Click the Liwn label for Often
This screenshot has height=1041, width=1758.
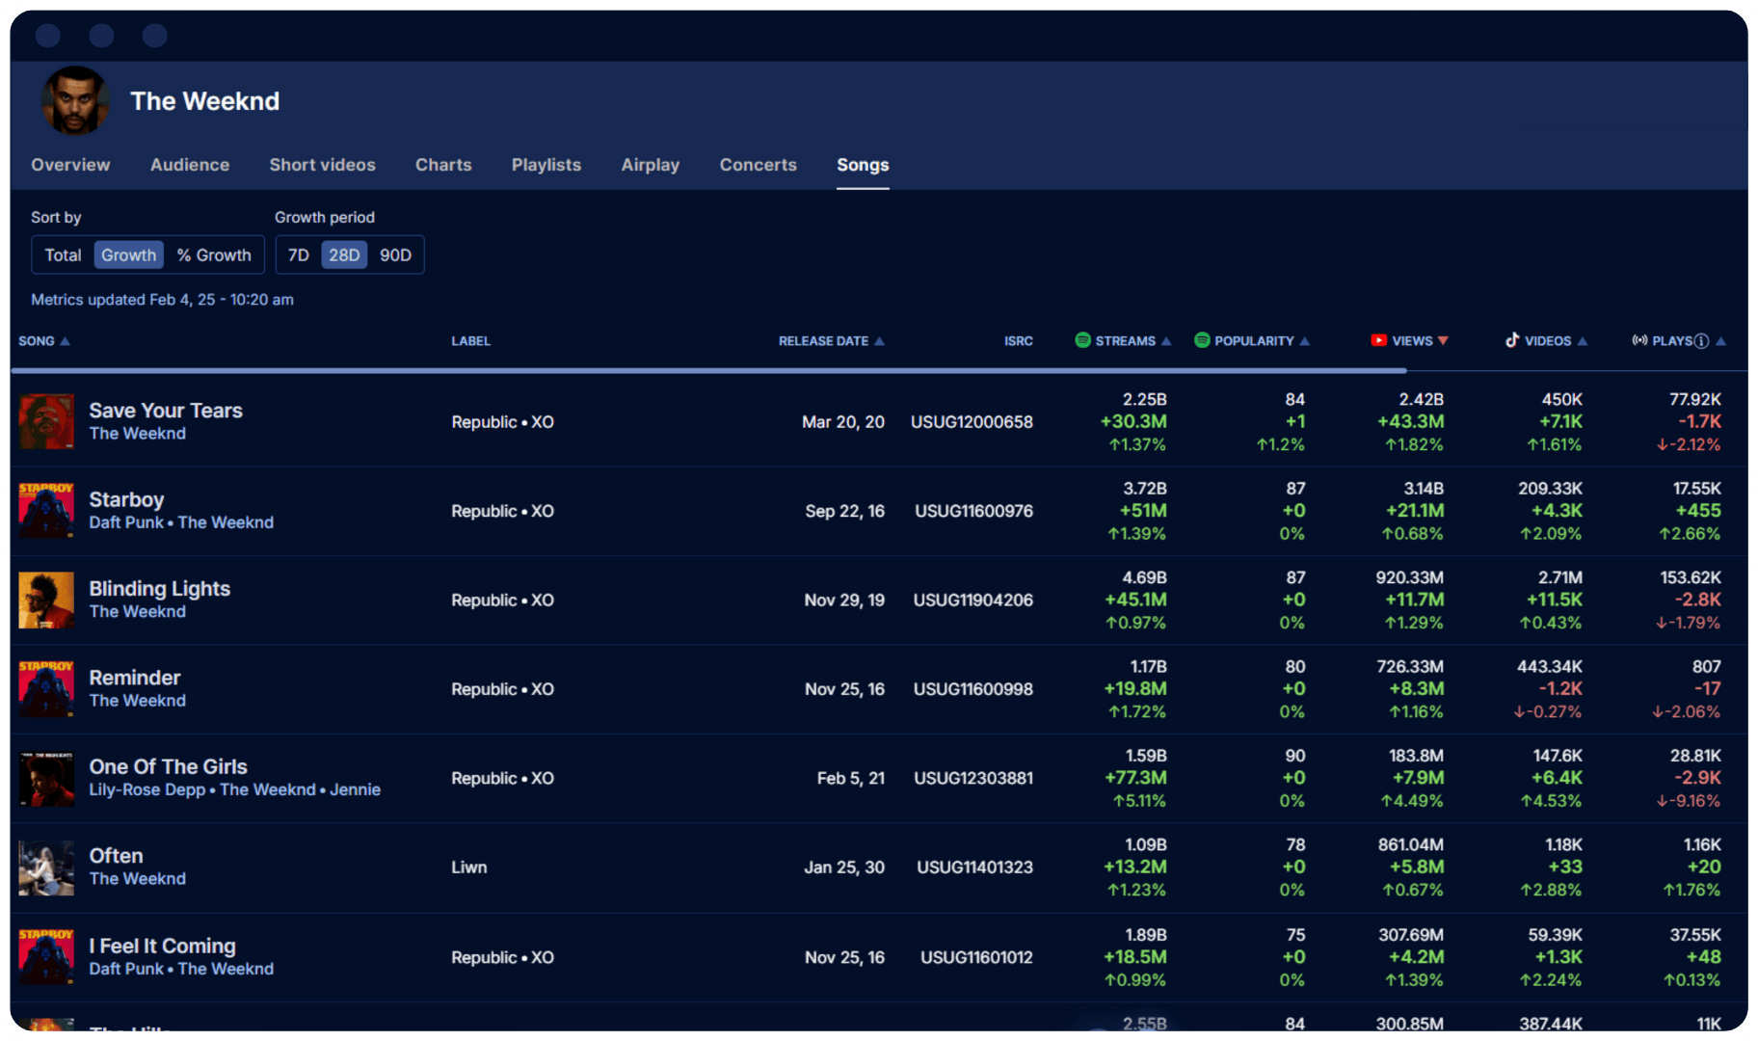(x=469, y=867)
